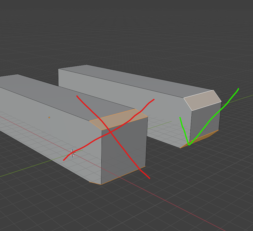253x231 pixels.
Task: Select the long top face of left box
Action: (x=68, y=97)
